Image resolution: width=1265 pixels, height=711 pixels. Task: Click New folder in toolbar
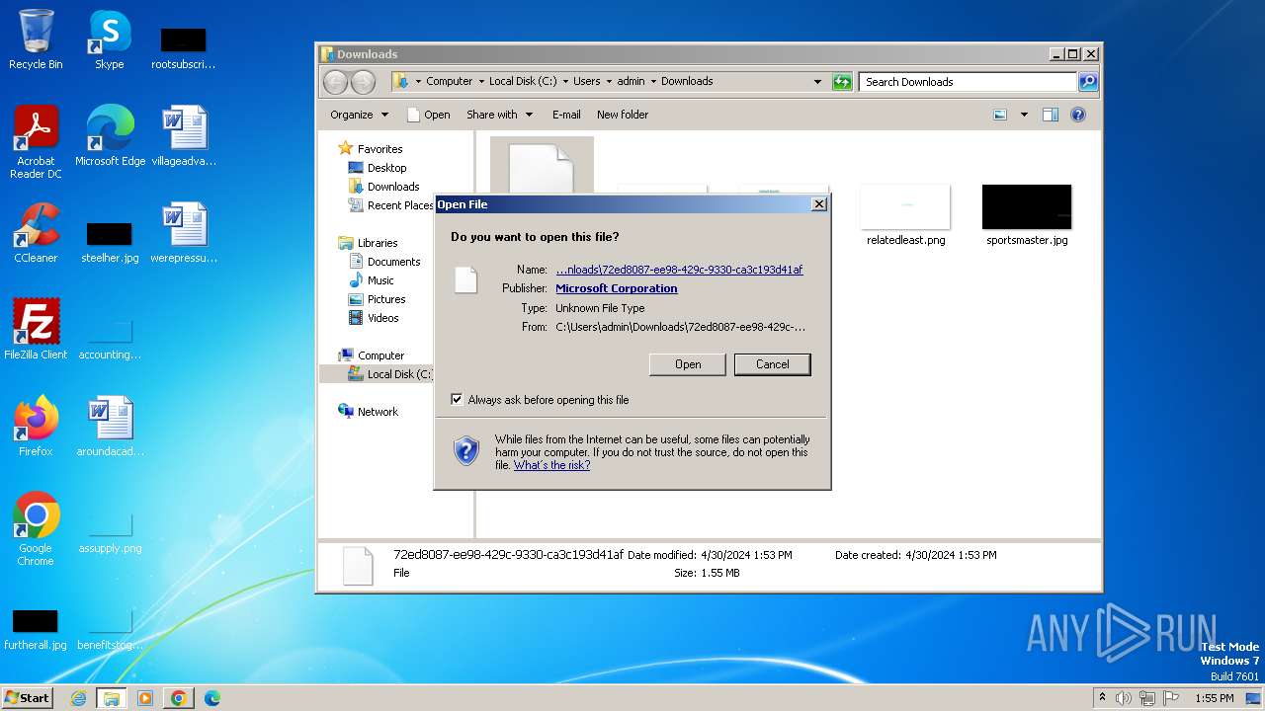click(x=623, y=115)
